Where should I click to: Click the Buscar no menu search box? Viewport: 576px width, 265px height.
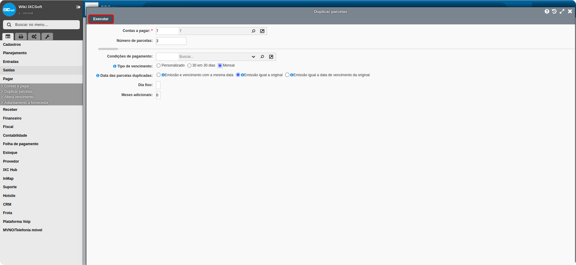point(42,25)
